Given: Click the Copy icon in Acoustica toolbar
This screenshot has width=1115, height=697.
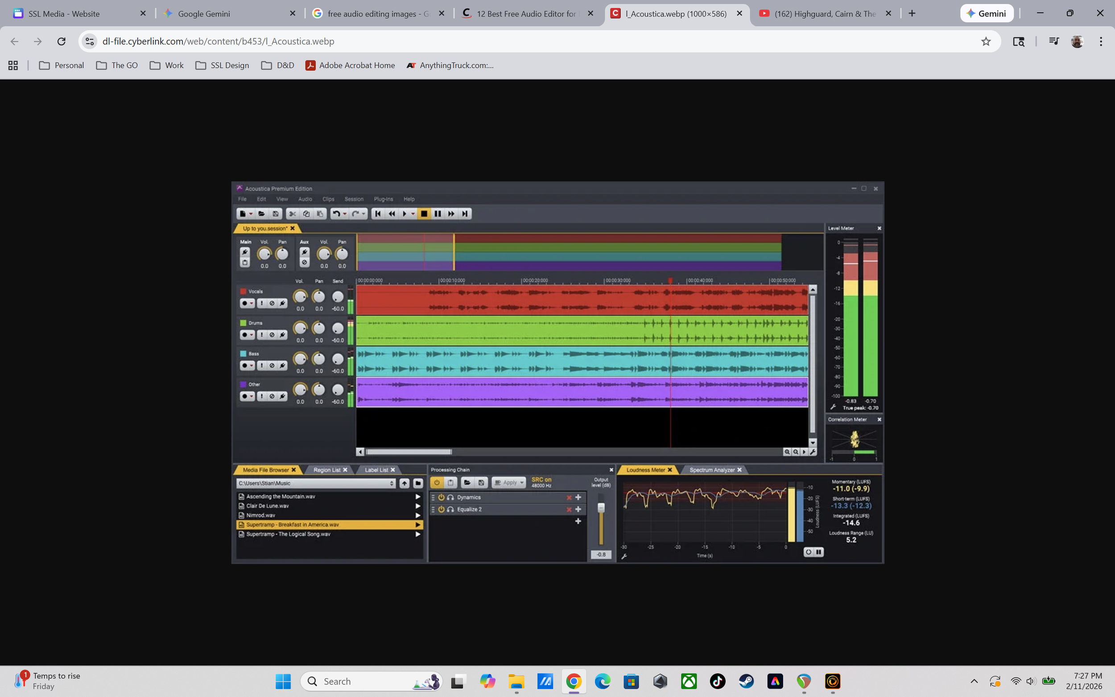Looking at the screenshot, I should point(306,214).
